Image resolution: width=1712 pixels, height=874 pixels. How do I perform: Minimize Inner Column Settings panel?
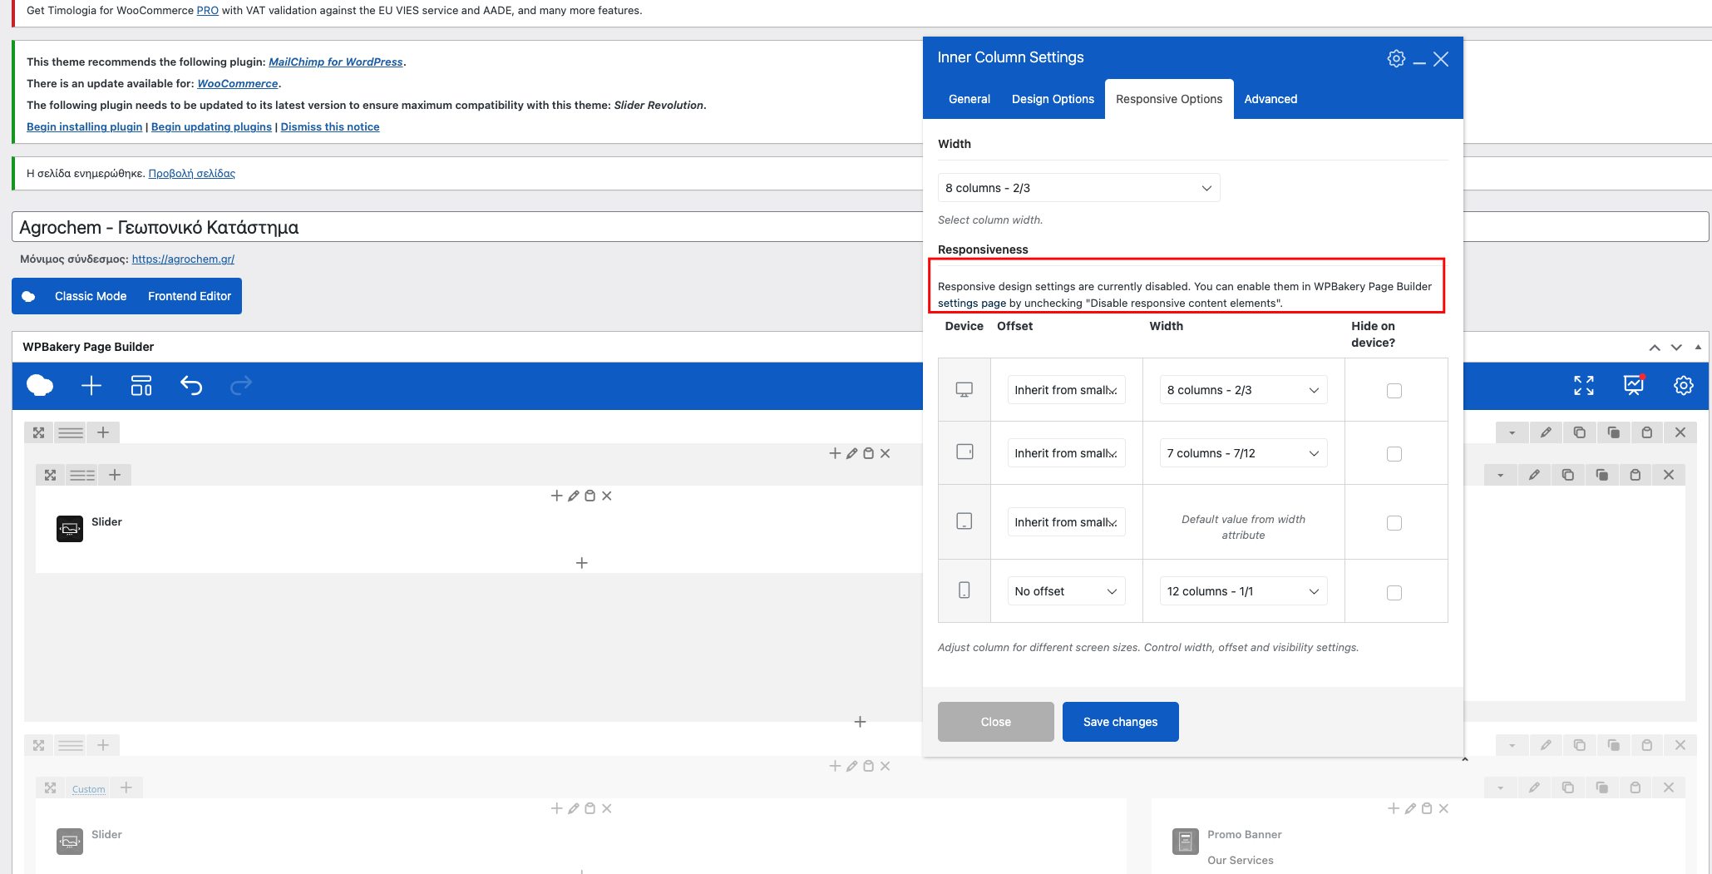click(x=1419, y=61)
